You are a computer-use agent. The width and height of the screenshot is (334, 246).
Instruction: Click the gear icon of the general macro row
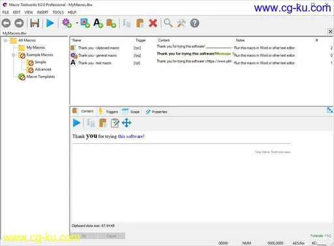(x=74, y=55)
